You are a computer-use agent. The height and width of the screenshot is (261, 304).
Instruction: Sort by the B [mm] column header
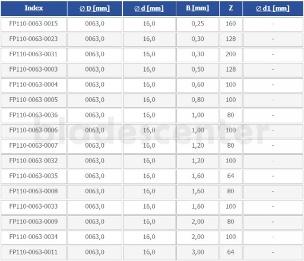pos(198,8)
